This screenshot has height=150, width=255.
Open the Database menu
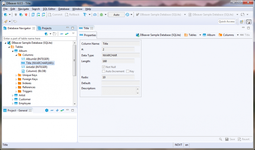(x=64, y=9)
